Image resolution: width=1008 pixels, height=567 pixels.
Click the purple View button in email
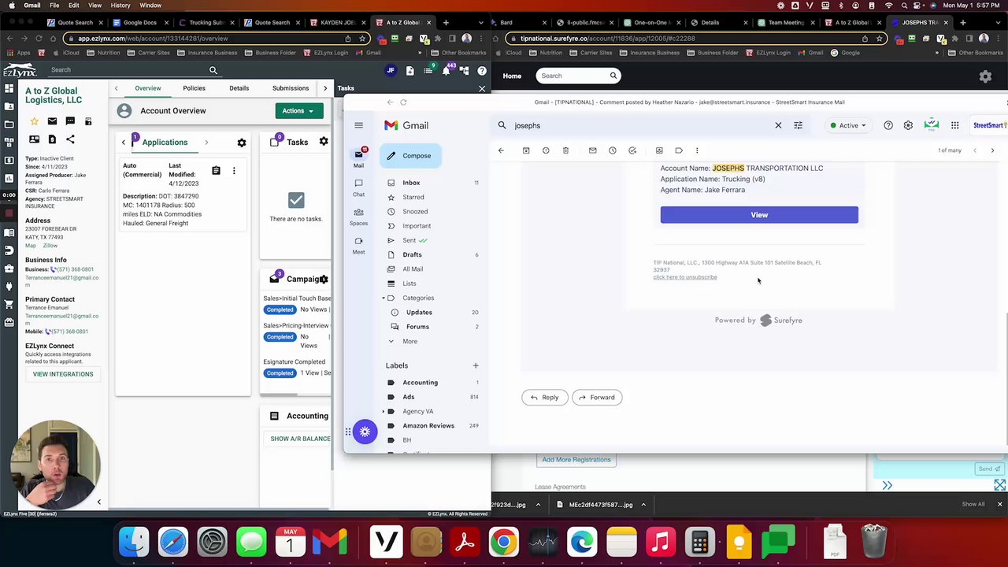[x=759, y=215]
